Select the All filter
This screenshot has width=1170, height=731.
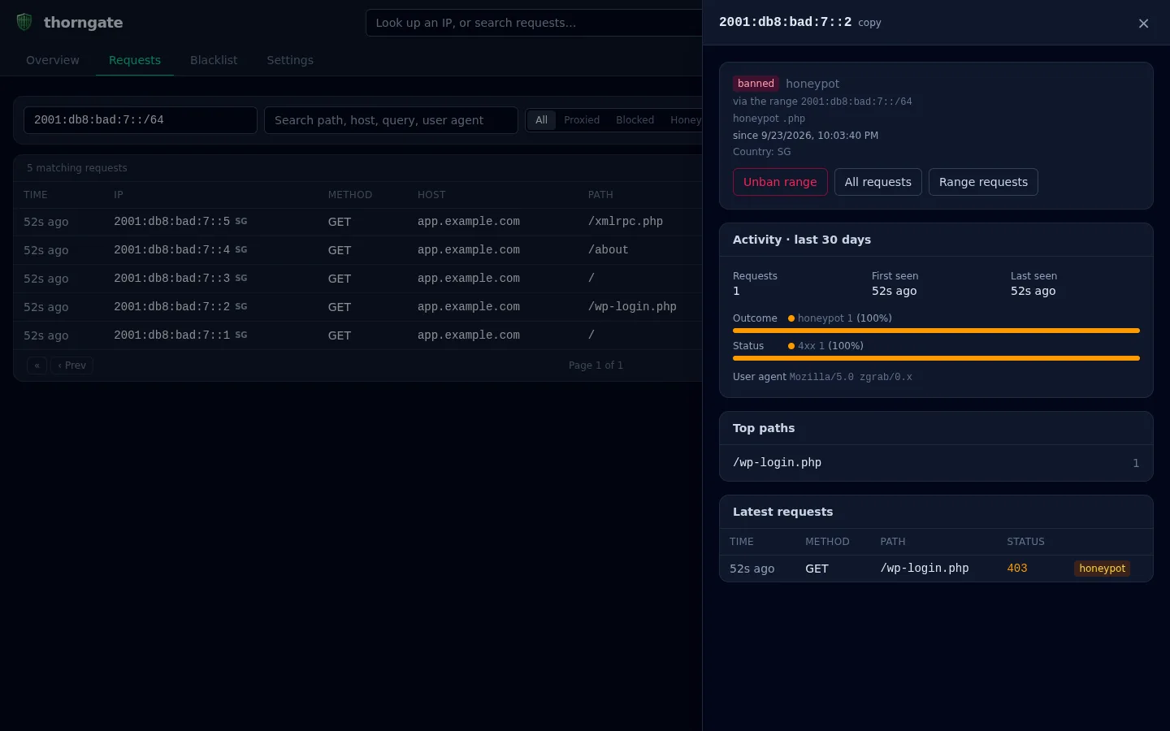click(x=541, y=120)
